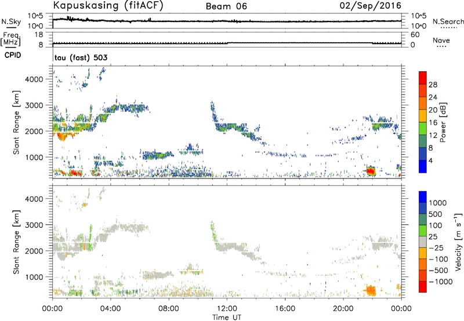Select the CPID label
Image resolution: width=464 pixels, height=321 pixels.
point(13,55)
